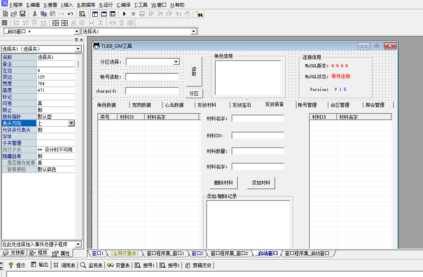This screenshot has height=277, width=423.
Task: Expand the 表头方向 property dropdown
Action: click(71, 123)
